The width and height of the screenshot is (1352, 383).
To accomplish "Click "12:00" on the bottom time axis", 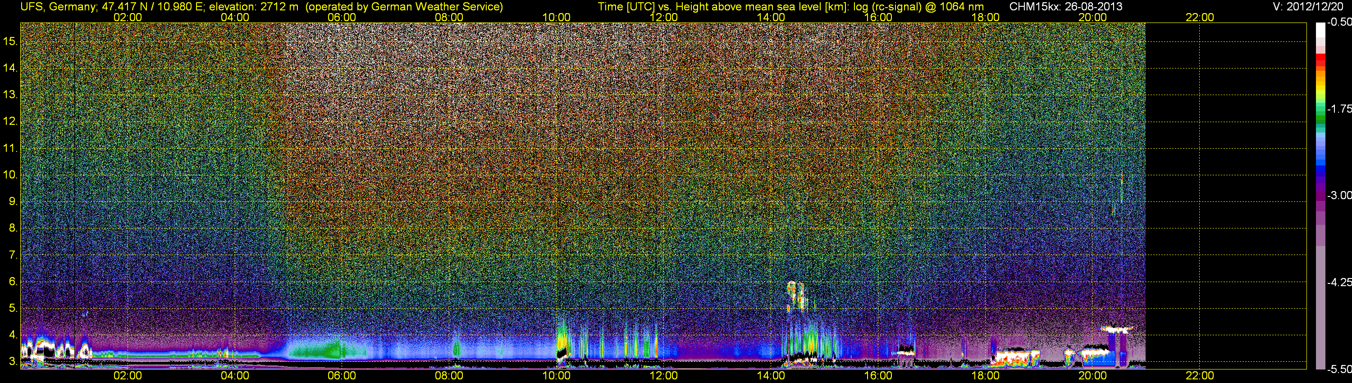I will click(x=663, y=376).
